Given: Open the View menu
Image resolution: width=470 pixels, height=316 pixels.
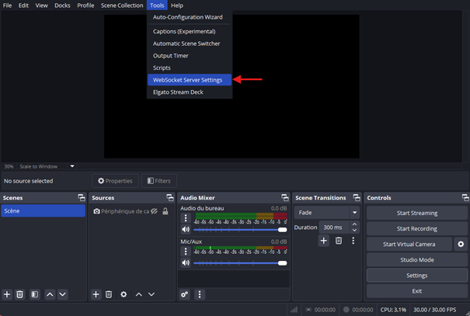Looking at the screenshot, I should click(41, 5).
